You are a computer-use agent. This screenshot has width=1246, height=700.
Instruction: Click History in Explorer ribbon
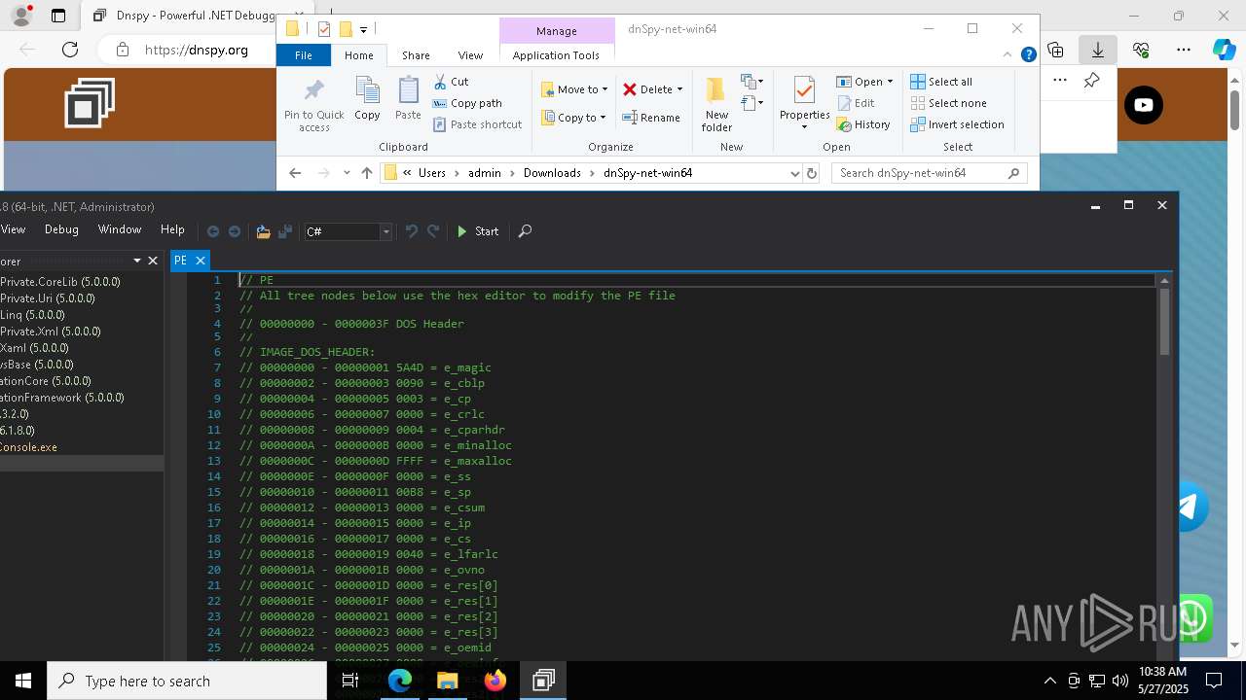863,124
